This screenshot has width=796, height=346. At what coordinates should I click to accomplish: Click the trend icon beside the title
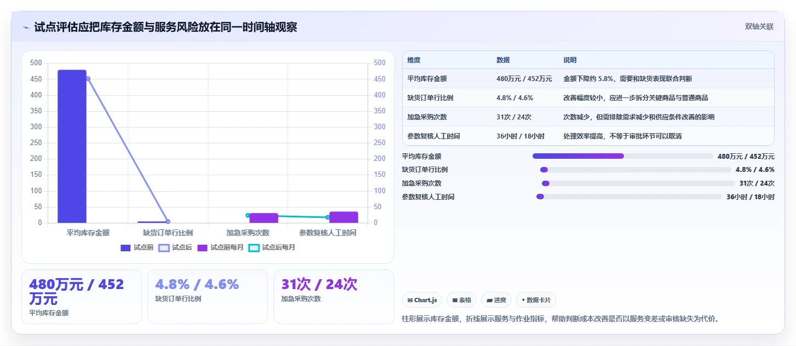point(26,27)
